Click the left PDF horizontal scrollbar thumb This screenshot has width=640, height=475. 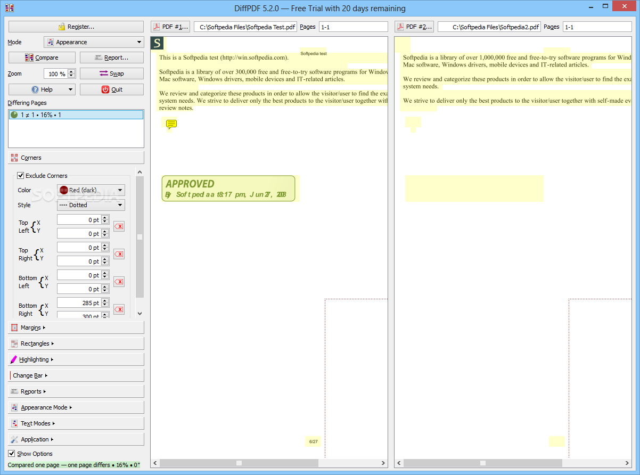click(x=239, y=463)
